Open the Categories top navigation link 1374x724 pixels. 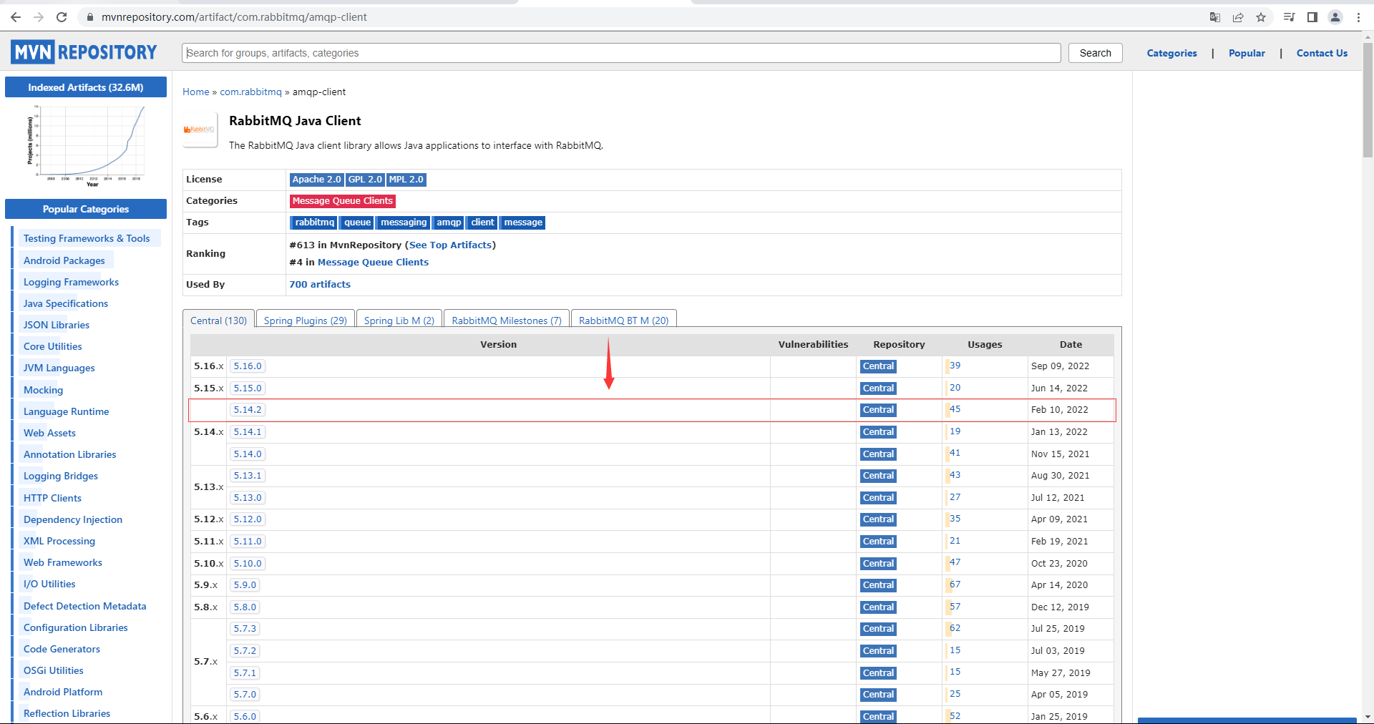coord(1171,53)
